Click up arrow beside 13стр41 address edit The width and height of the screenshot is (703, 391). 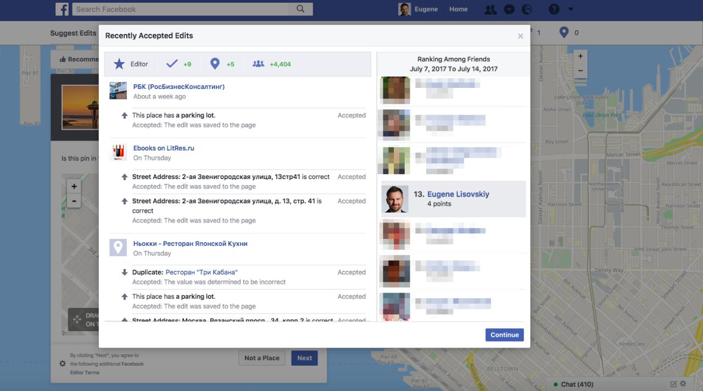point(125,177)
